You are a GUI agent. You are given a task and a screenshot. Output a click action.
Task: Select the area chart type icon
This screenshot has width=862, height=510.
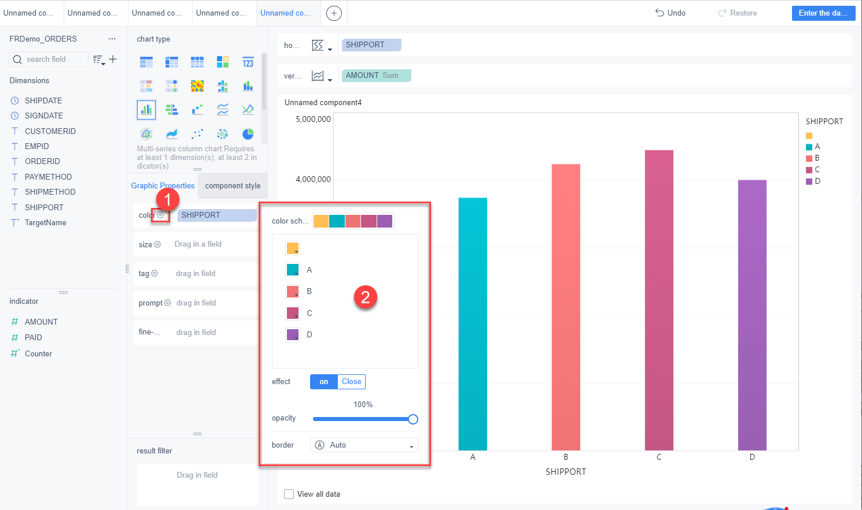[172, 134]
